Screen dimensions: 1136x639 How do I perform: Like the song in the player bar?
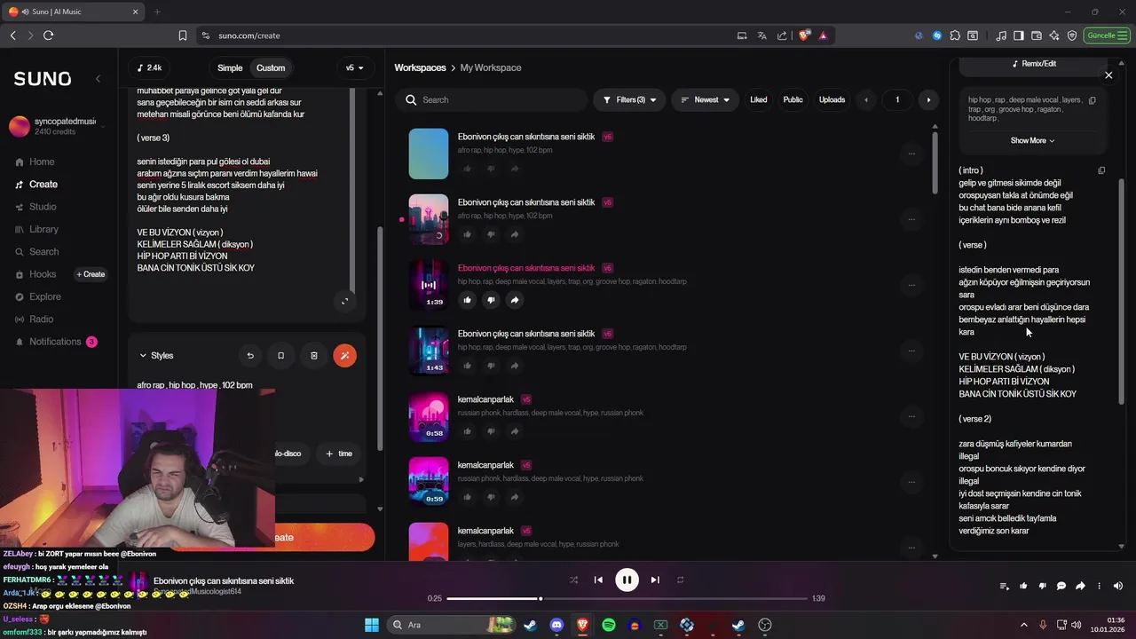1023,586
